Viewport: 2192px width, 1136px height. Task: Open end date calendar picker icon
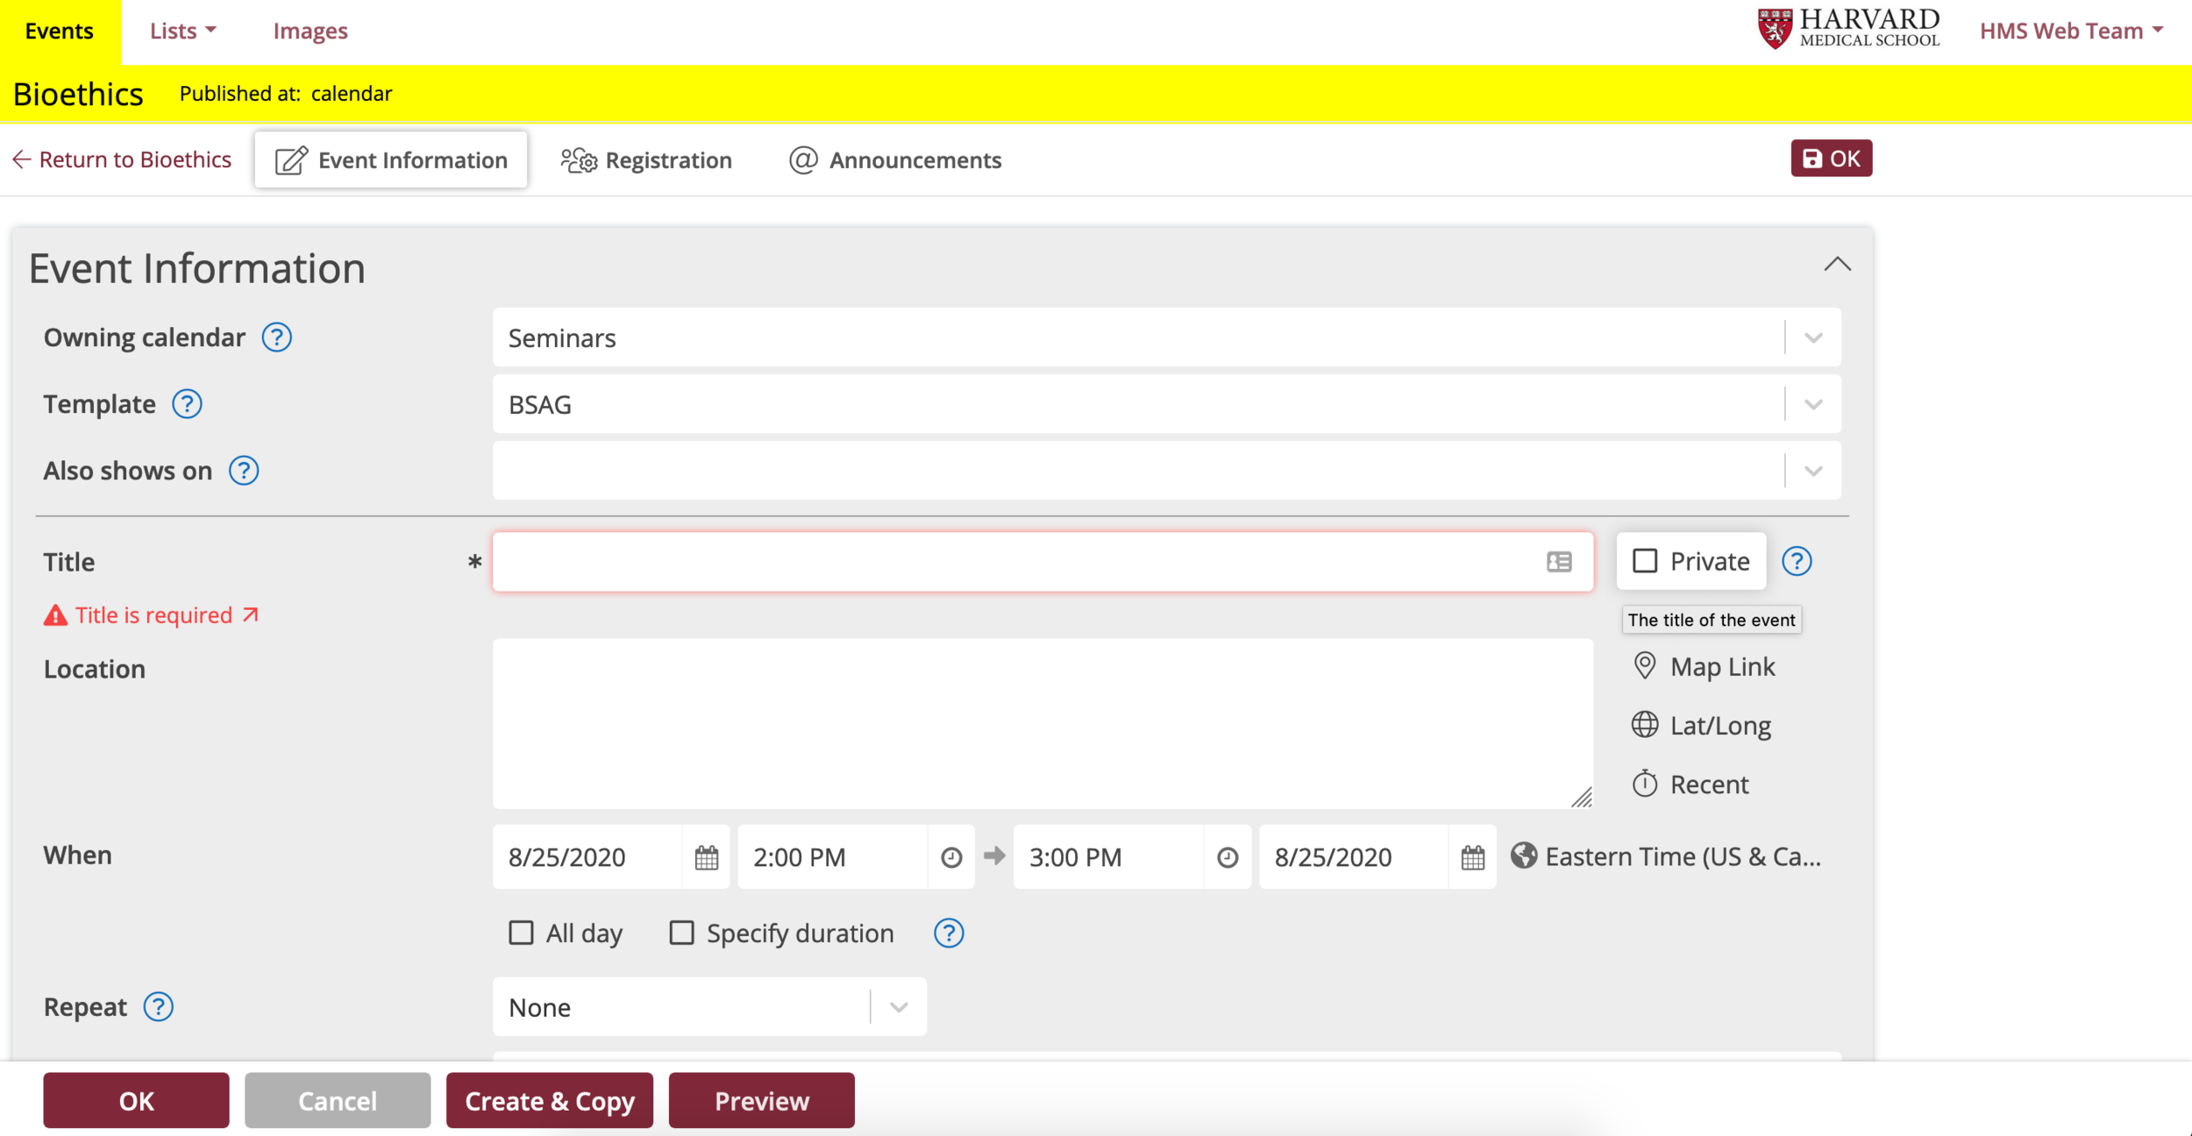click(x=1472, y=857)
